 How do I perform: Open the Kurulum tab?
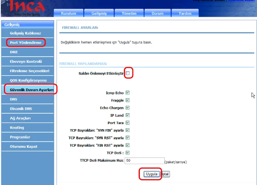pyautogui.click(x=69, y=13)
